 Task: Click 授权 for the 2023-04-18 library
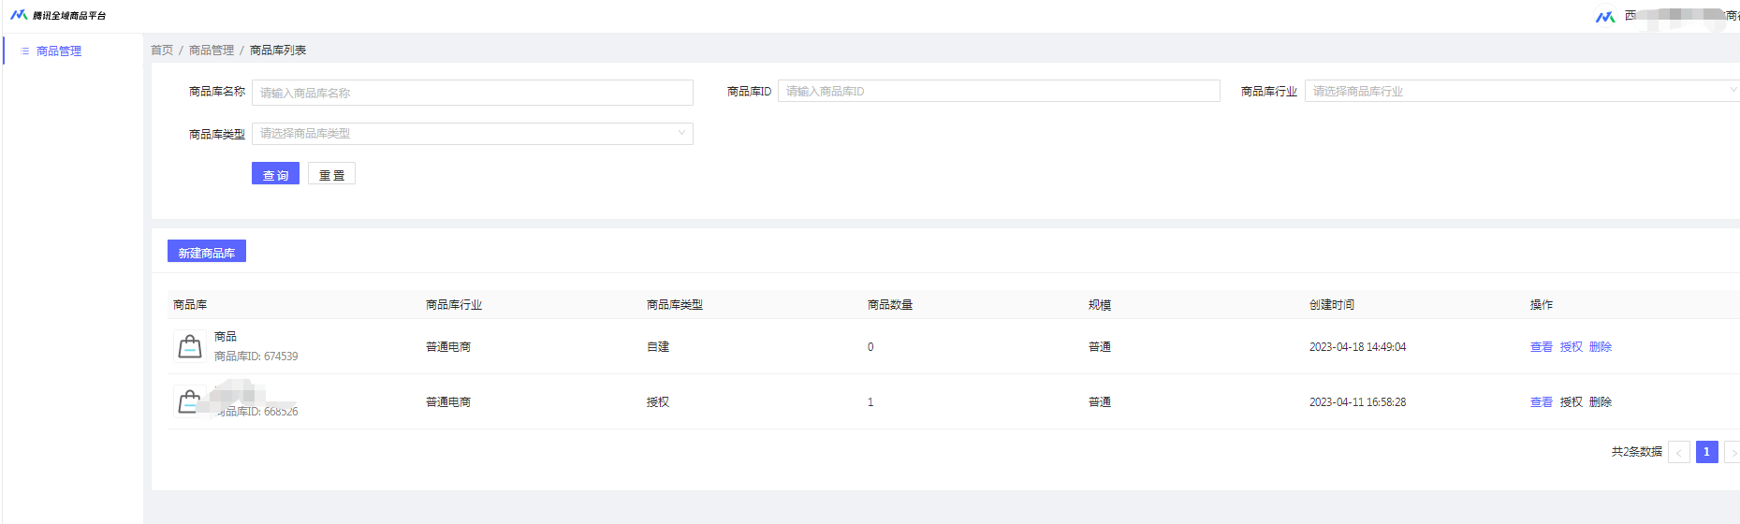[x=1571, y=347]
